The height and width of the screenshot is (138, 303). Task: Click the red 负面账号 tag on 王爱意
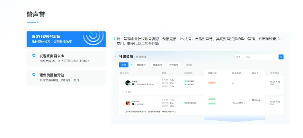[212, 83]
